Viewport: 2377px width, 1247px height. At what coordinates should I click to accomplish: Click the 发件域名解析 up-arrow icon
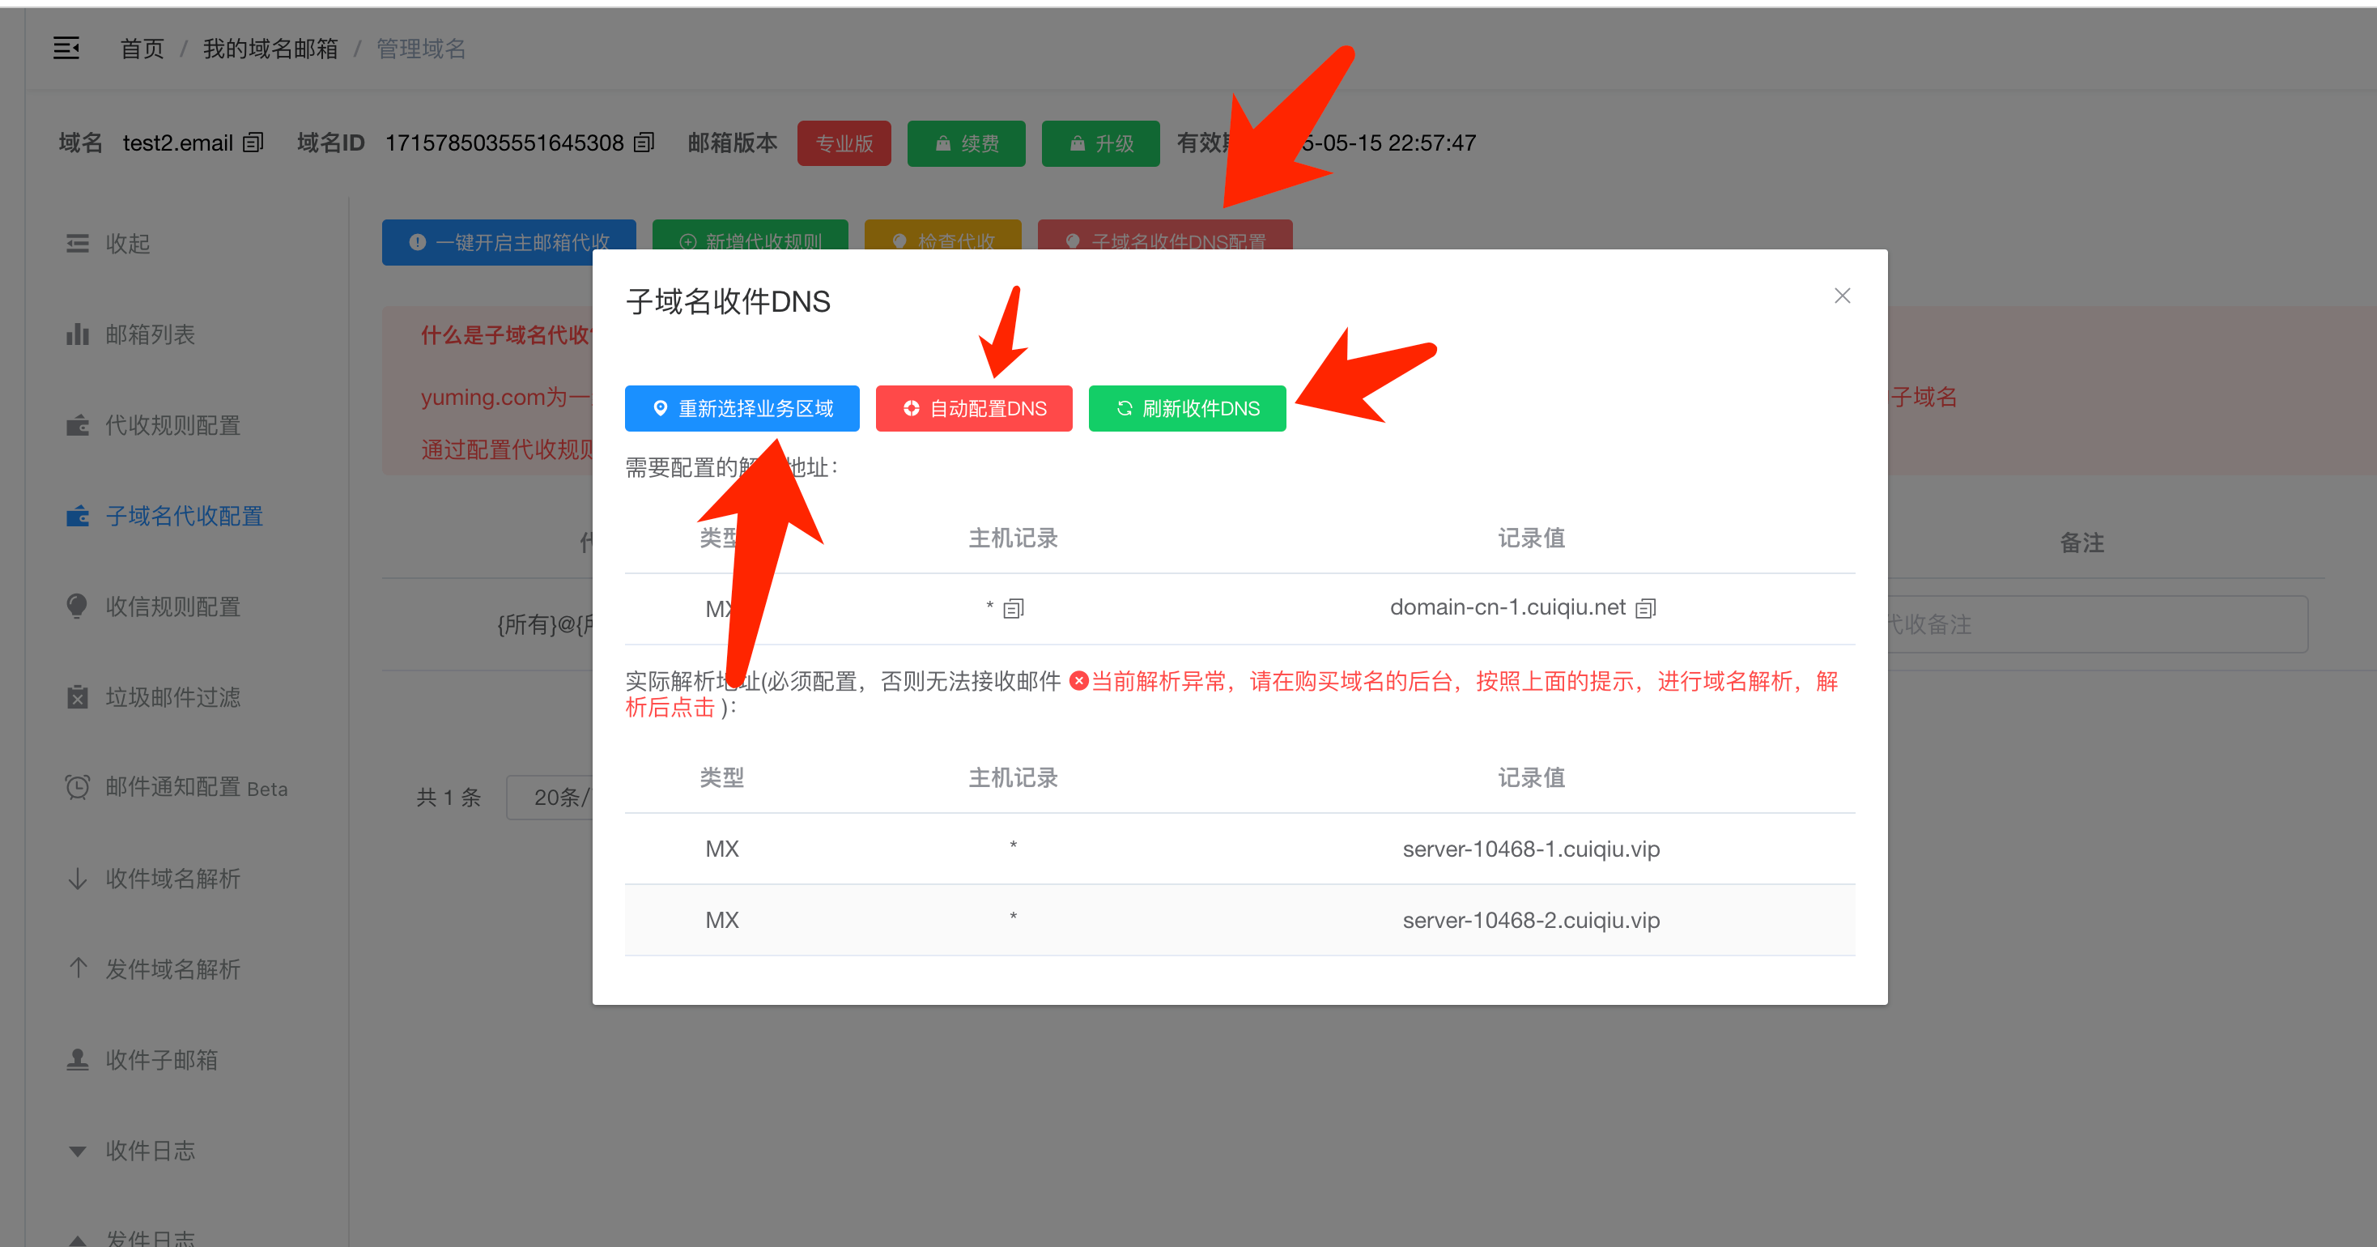coord(78,968)
